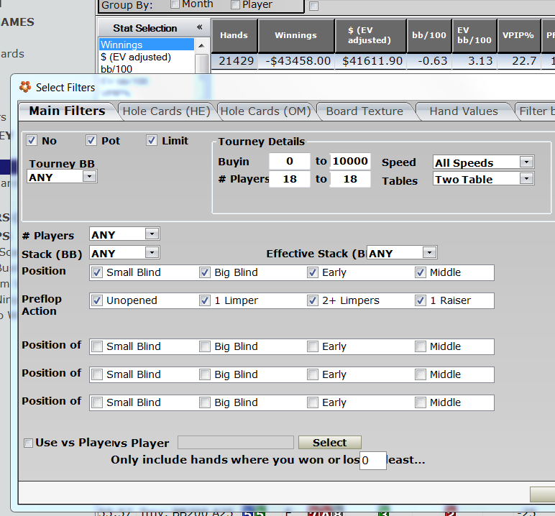555x516 pixels.
Task: Click the EV bb/100 column header
Action: pyautogui.click(x=474, y=35)
